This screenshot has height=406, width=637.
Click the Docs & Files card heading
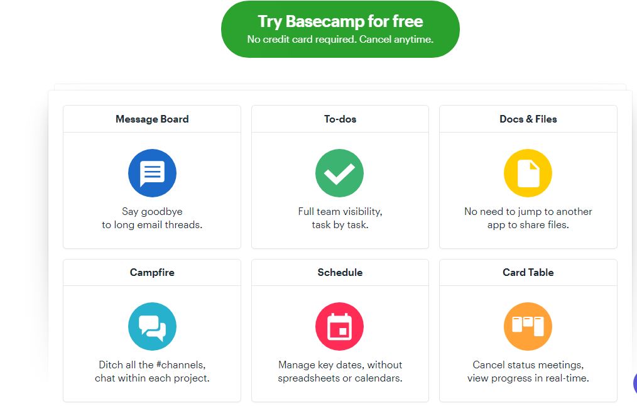[528, 118]
